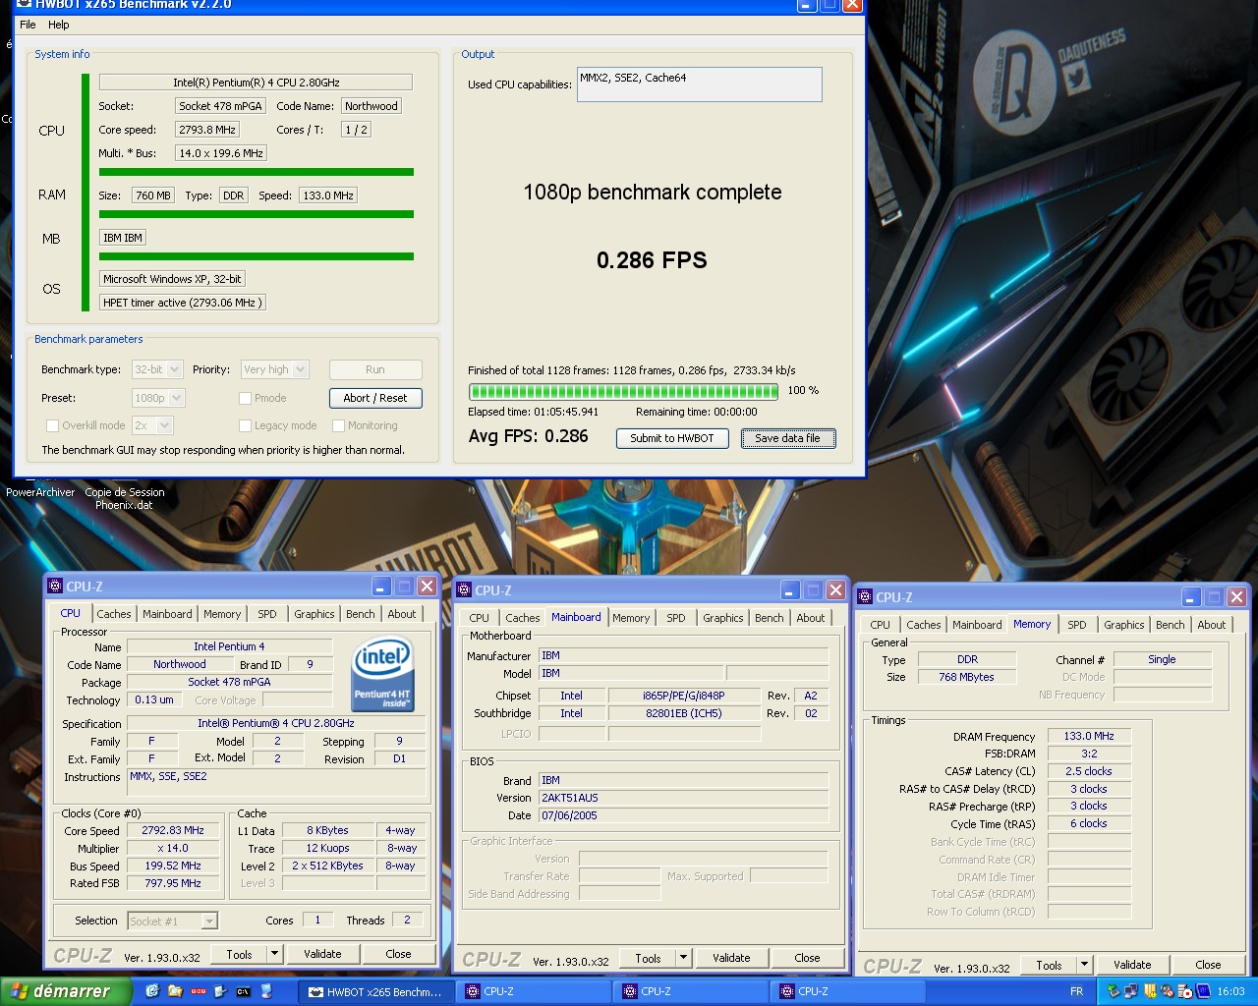Toggle the Pmode checkbox
The height and width of the screenshot is (1006, 1258).
click(x=246, y=398)
